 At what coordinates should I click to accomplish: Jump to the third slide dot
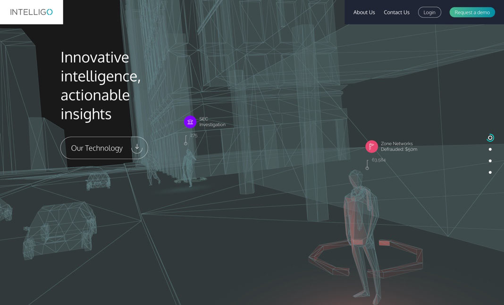click(x=490, y=161)
